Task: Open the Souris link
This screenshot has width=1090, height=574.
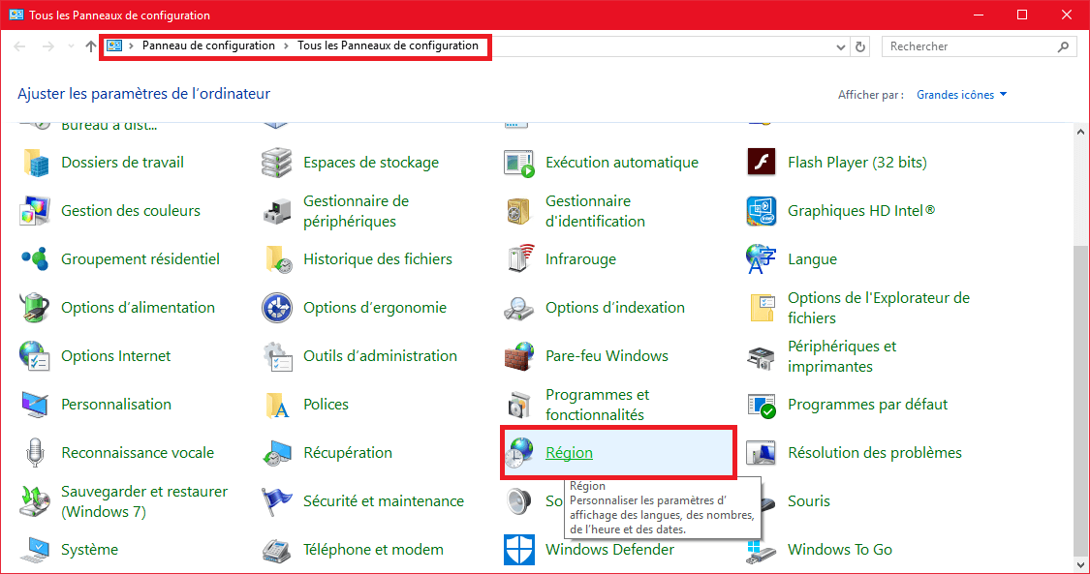Action: [808, 501]
